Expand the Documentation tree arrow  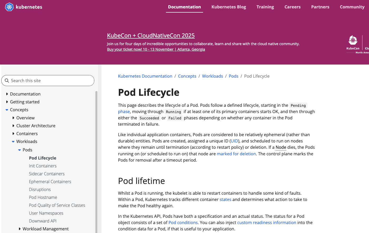tap(7, 94)
